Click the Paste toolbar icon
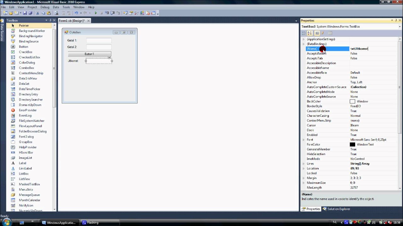Screen dimensions: 403x226 pyautogui.click(x=48, y=13)
